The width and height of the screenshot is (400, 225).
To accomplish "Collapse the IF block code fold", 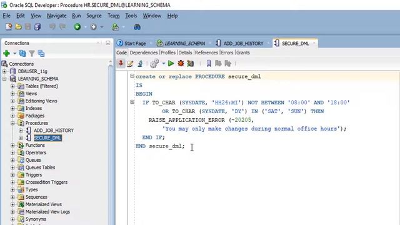I will 132,102.
